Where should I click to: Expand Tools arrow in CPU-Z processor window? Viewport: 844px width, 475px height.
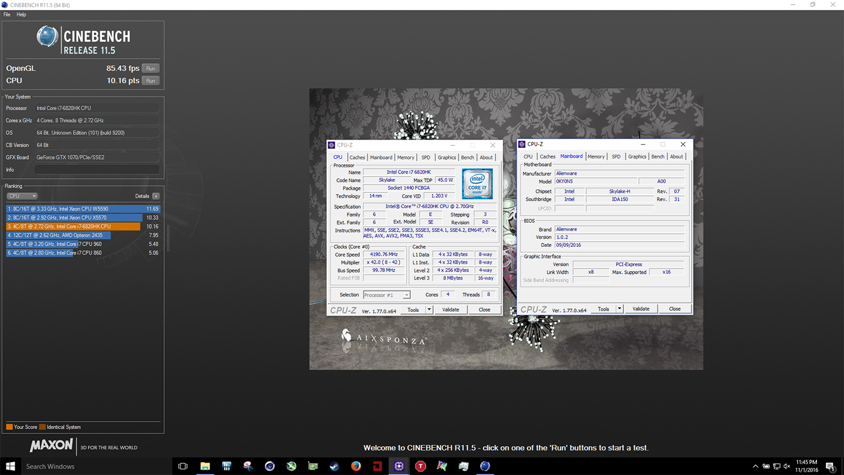pyautogui.click(x=429, y=310)
